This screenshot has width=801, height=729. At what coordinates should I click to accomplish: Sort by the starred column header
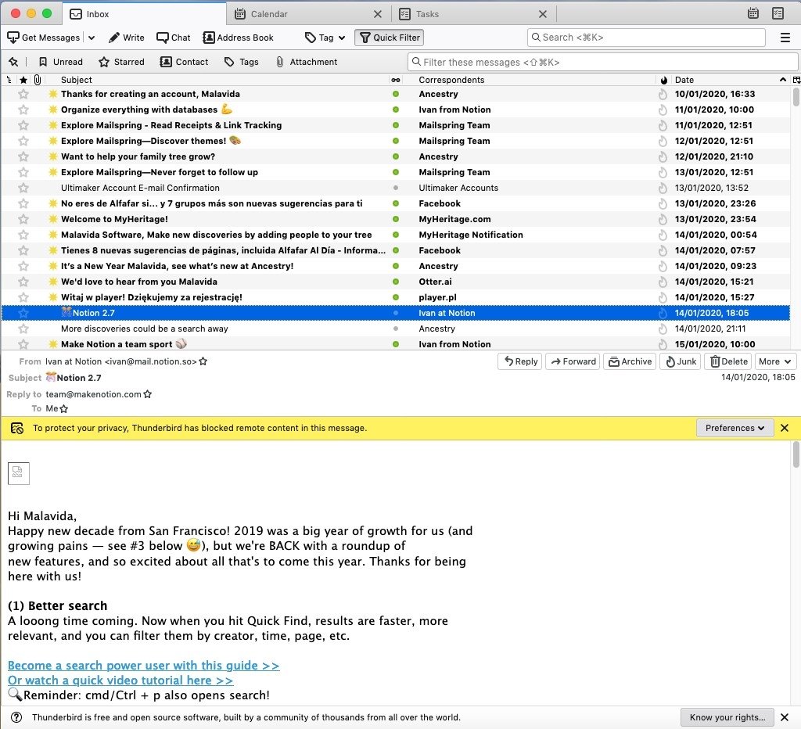pyautogui.click(x=23, y=80)
